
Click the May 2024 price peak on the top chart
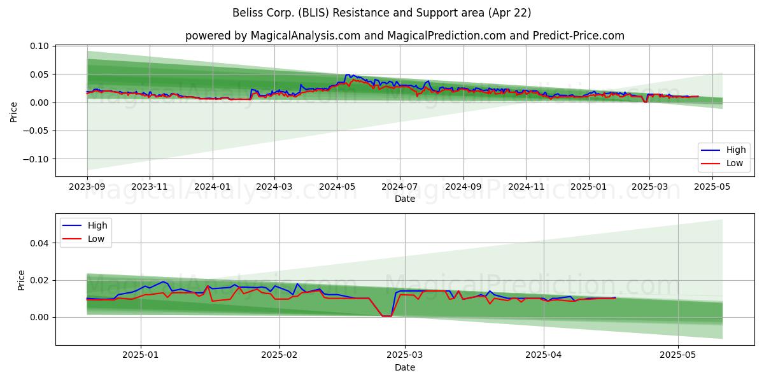[x=347, y=75]
